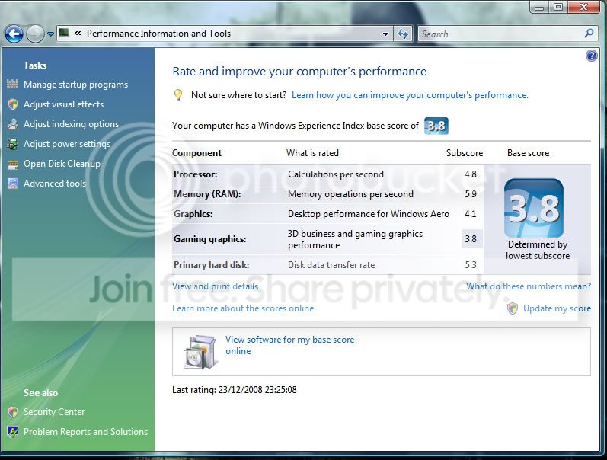This screenshot has height=460, width=607.
Task: Select the Memory (RAM) row label
Action: (x=207, y=194)
